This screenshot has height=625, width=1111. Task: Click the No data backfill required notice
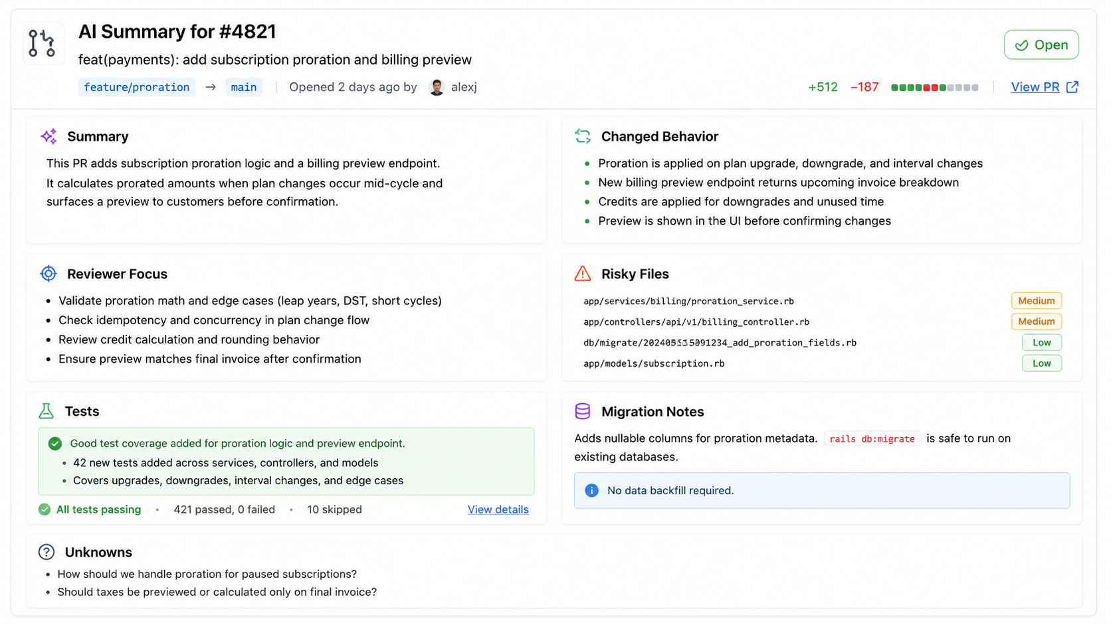[822, 491]
